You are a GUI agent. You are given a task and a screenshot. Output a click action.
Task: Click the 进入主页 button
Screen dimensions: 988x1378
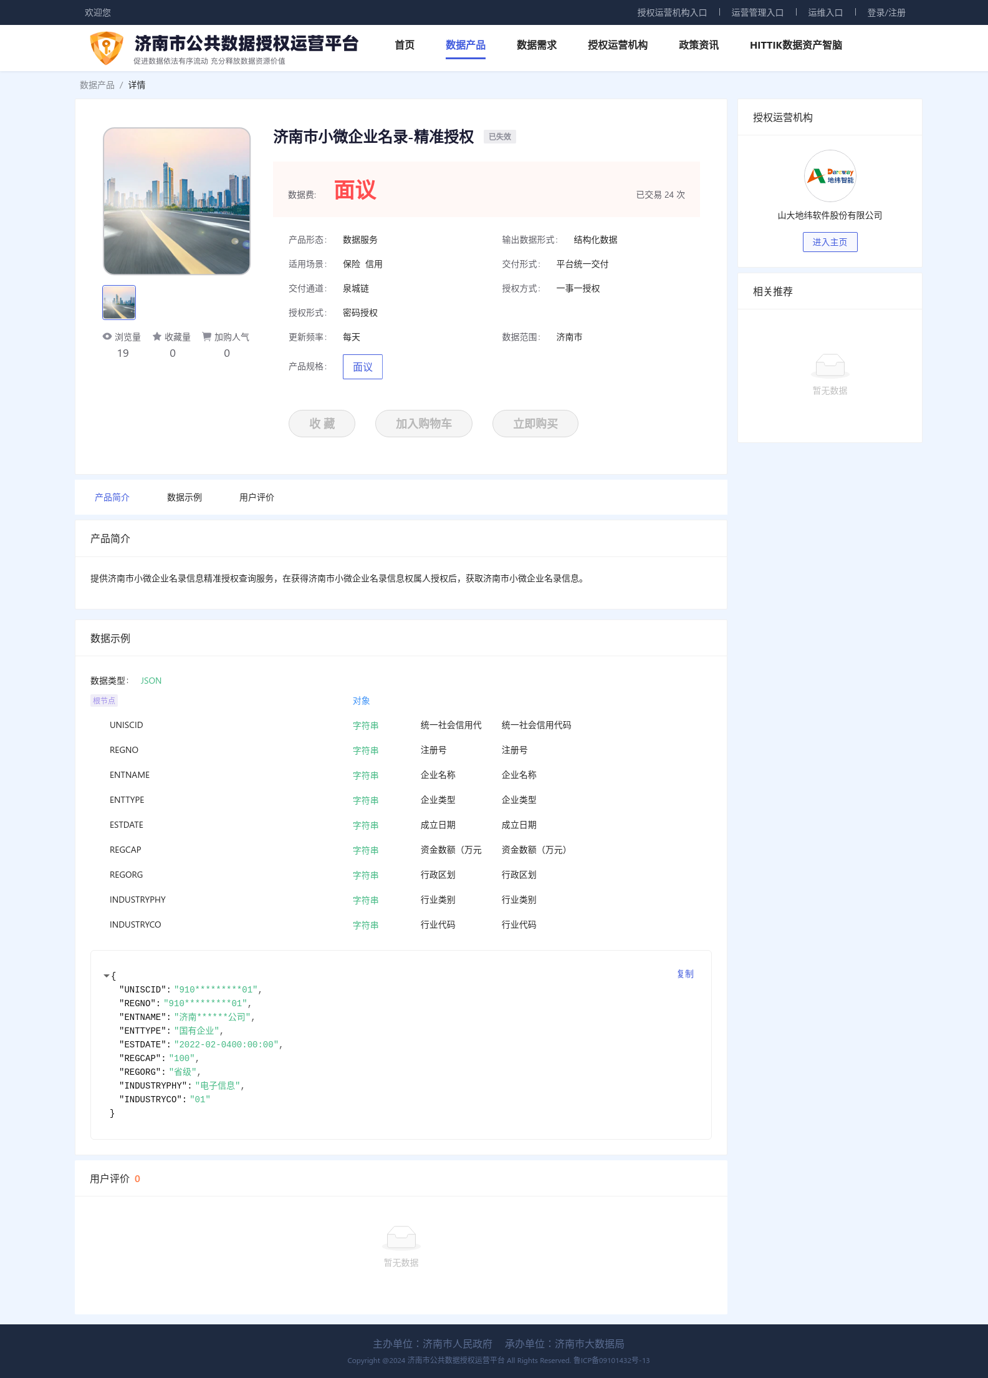tap(830, 242)
